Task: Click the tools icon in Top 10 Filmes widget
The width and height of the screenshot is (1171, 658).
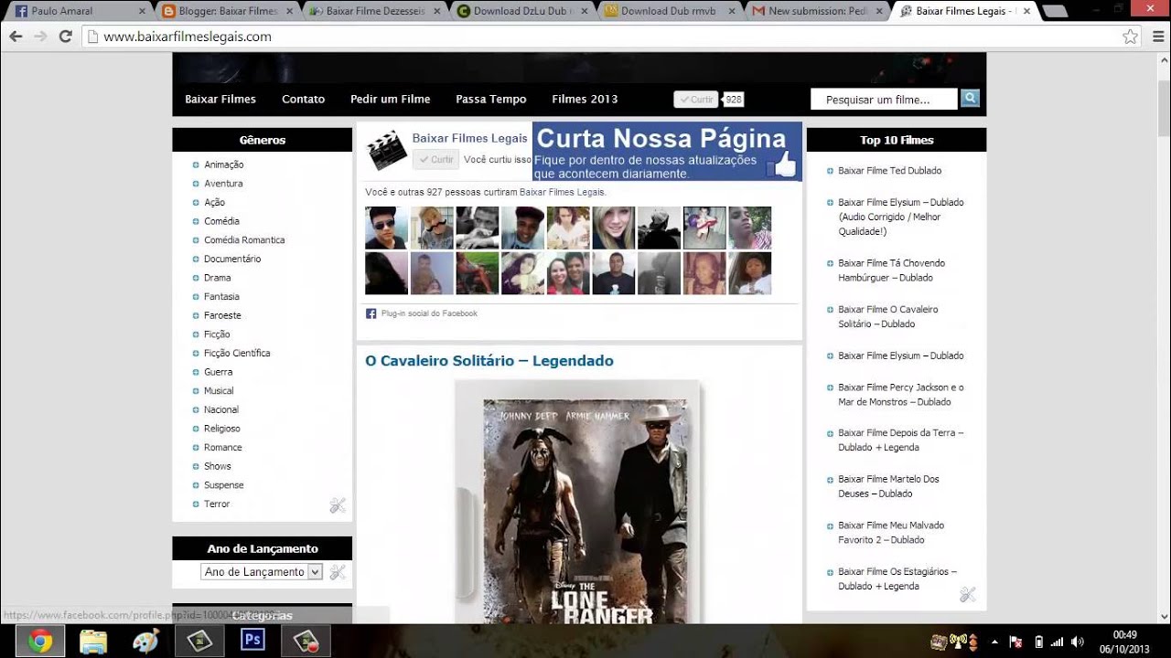Action: [x=967, y=594]
